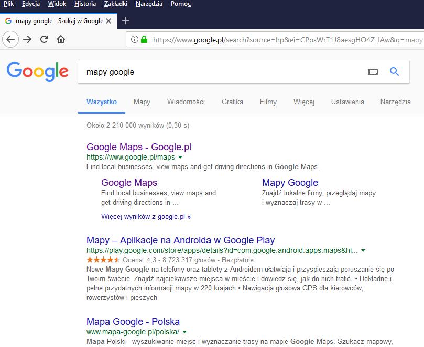Click the blue magnifier search icon

[394, 72]
